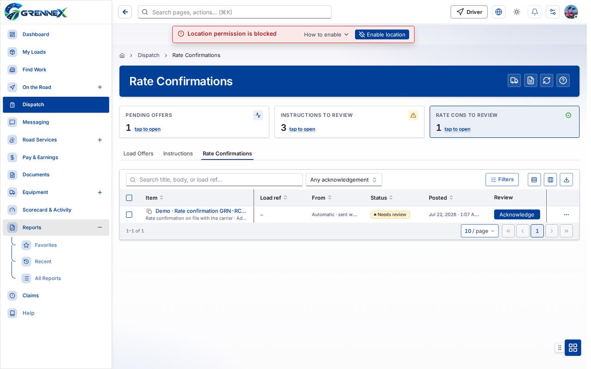Open the notifications bell
This screenshot has width=591, height=369.
pos(535,12)
